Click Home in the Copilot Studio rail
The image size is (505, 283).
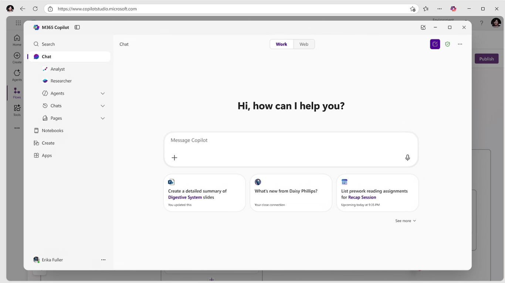point(17,40)
